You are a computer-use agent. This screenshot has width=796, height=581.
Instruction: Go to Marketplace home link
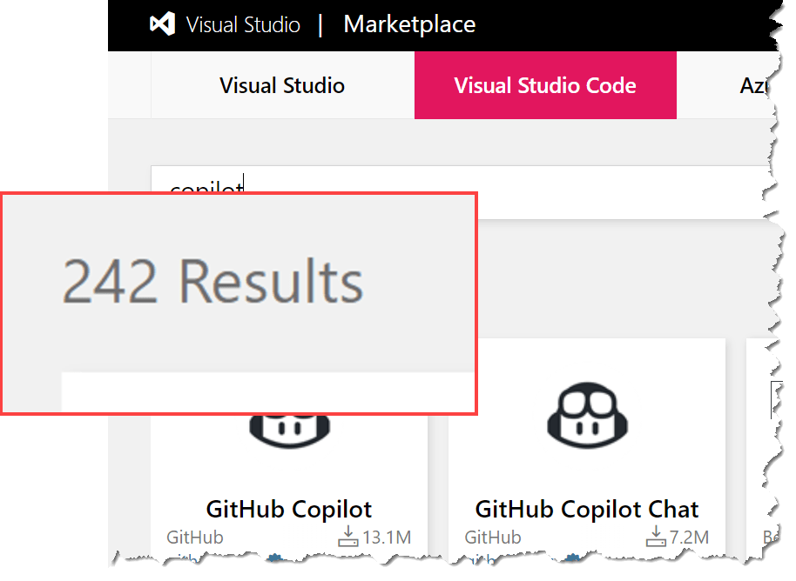click(409, 24)
